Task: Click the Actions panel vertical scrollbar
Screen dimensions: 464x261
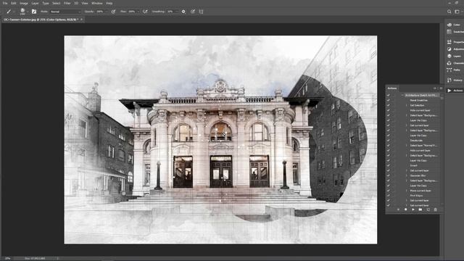Action: point(442,149)
